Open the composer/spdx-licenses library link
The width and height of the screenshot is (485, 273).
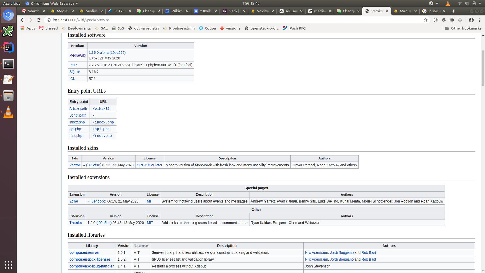[x=90, y=259]
